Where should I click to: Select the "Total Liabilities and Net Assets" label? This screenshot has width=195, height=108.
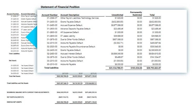[18, 83]
